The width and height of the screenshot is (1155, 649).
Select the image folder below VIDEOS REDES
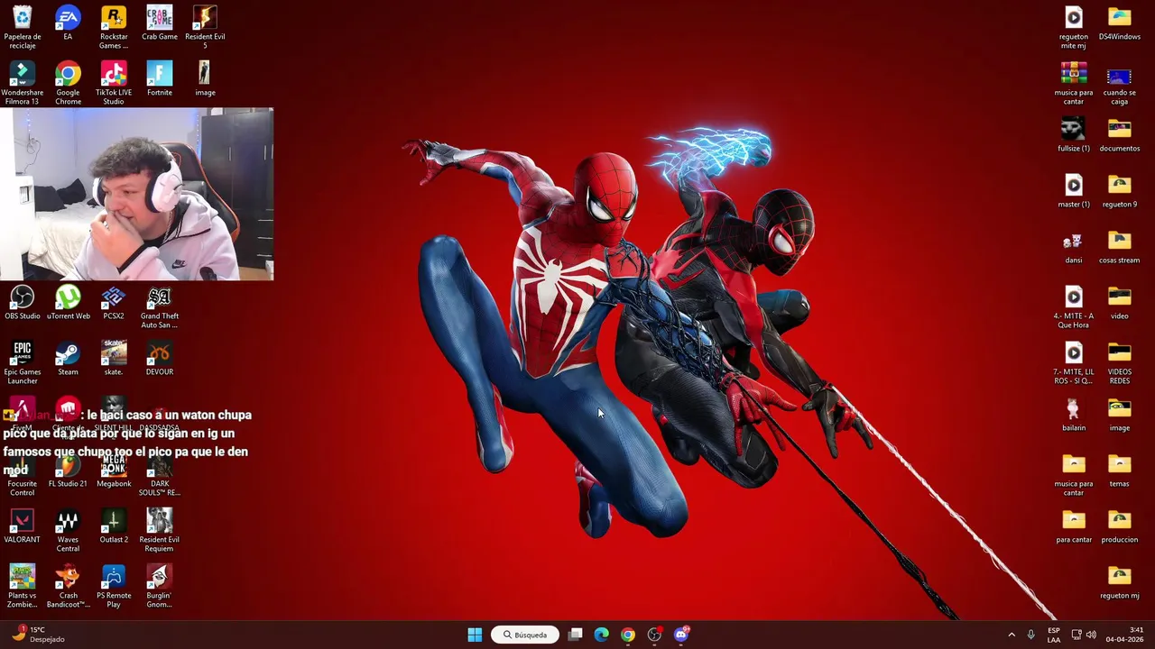coord(1120,415)
